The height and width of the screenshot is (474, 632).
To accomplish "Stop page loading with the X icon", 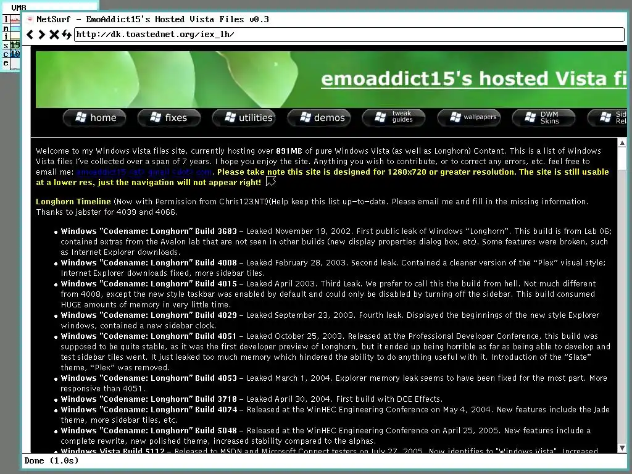I will click(54, 35).
